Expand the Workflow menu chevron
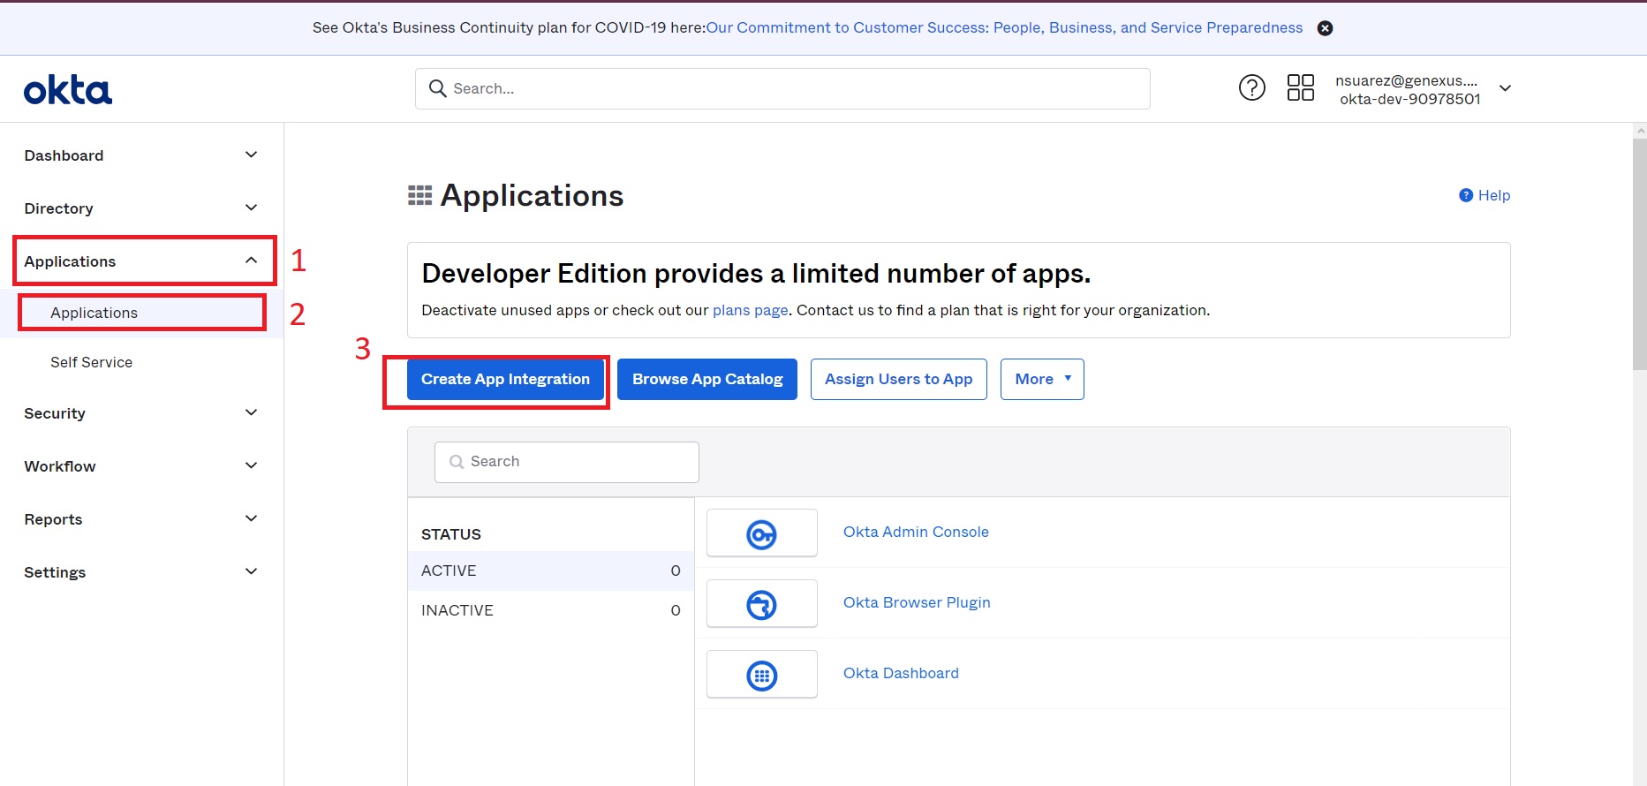 point(251,465)
